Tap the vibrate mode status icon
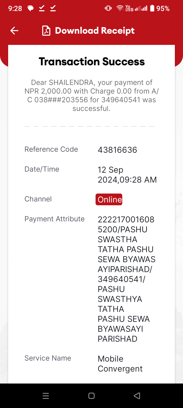Screen dimensions: 183x408 coord(108,8)
